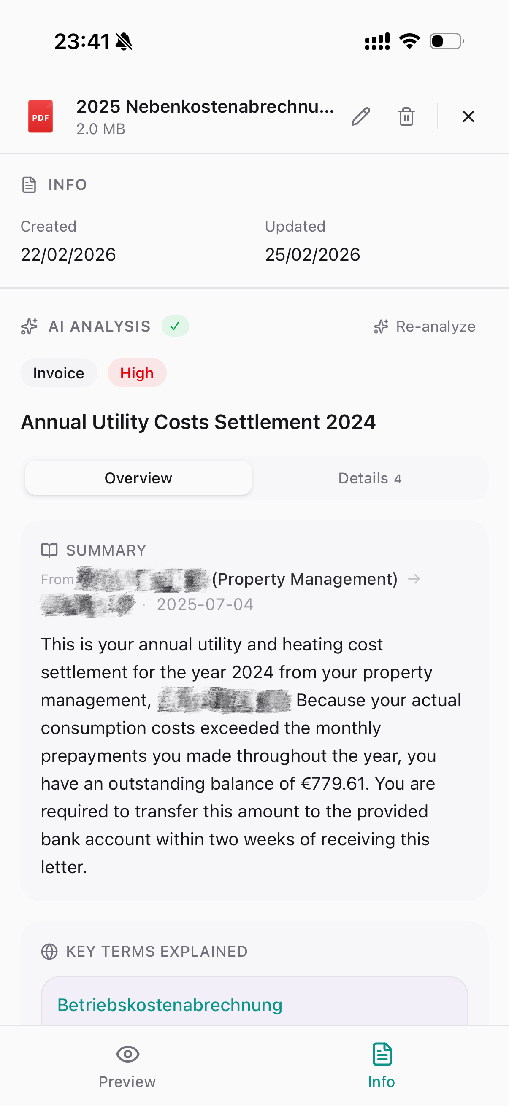The height and width of the screenshot is (1106, 509).
Task: Open Preview from bottom bar
Action: [127, 1066]
